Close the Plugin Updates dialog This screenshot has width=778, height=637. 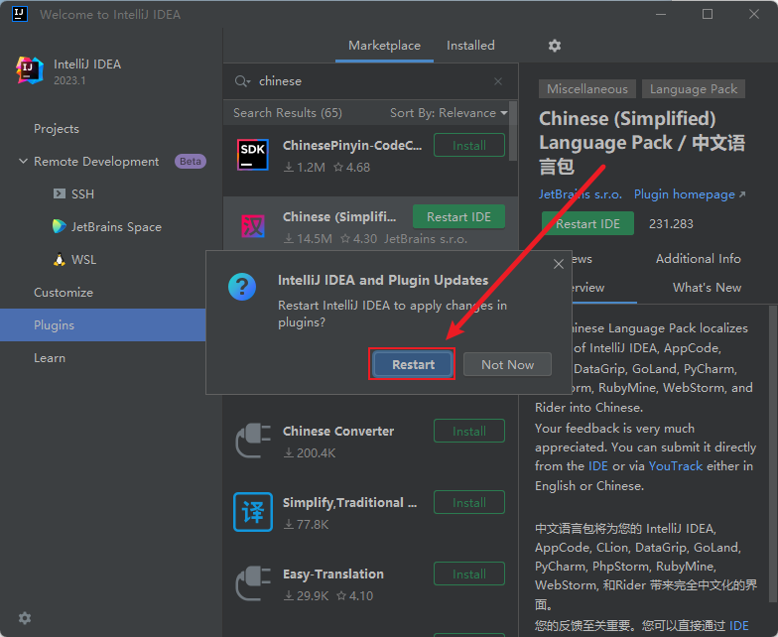(558, 264)
